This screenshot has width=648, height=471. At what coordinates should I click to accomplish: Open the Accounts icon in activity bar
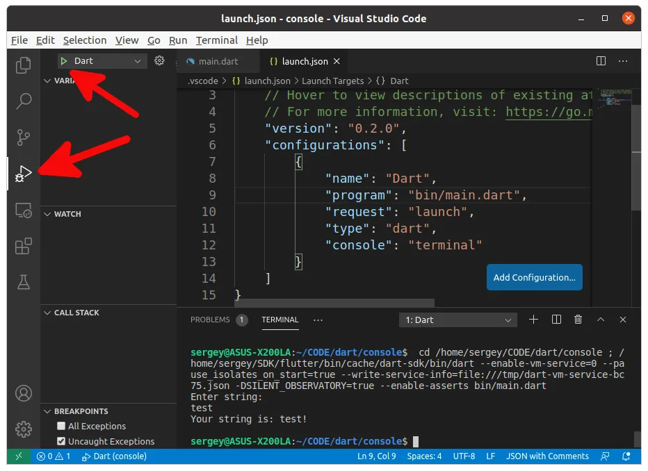(23, 393)
